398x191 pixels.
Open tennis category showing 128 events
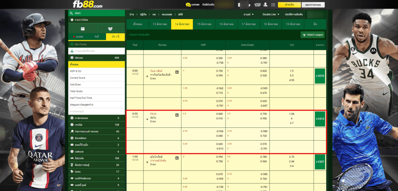pyautogui.click(x=96, y=125)
